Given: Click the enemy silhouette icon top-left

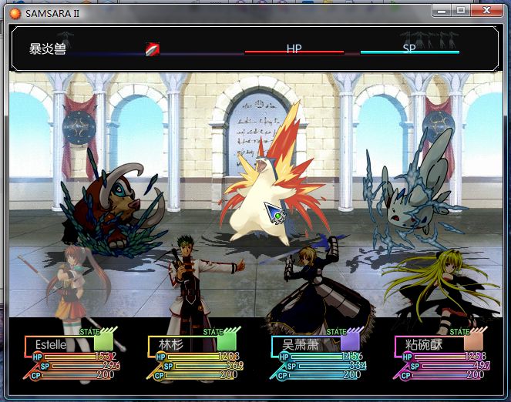Looking at the screenshot, I should [x=66, y=39].
